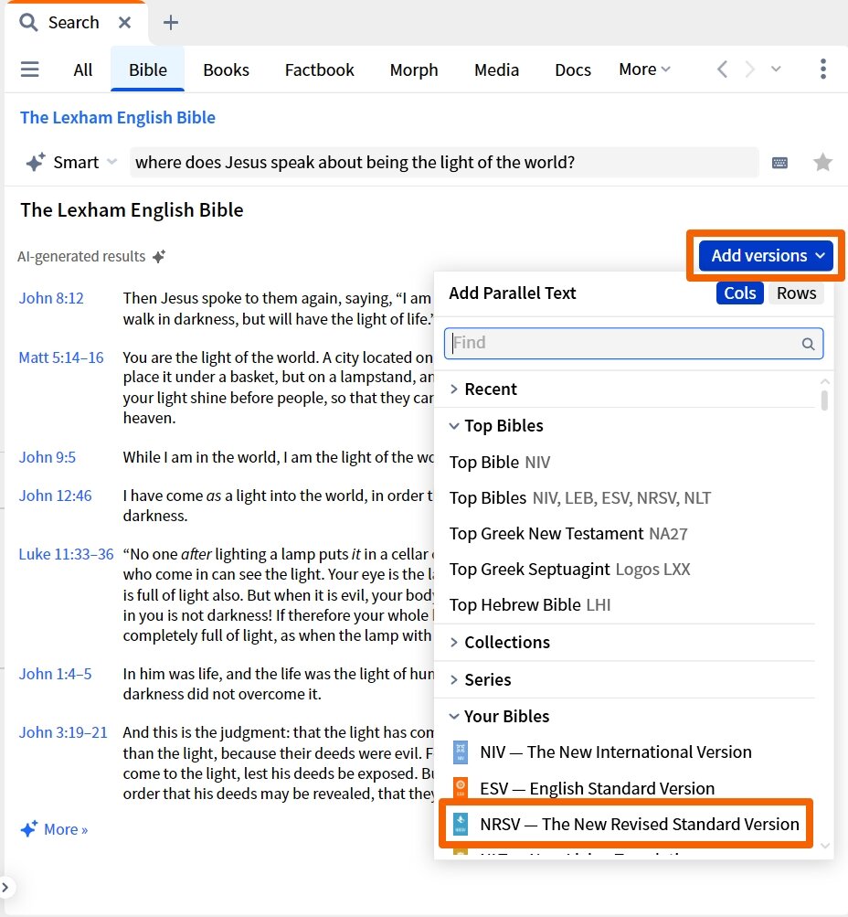848x917 pixels.
Task: Switch to the Bible tab
Action: click(148, 69)
